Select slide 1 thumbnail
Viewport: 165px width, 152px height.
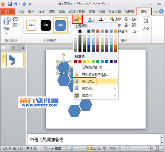(15, 60)
